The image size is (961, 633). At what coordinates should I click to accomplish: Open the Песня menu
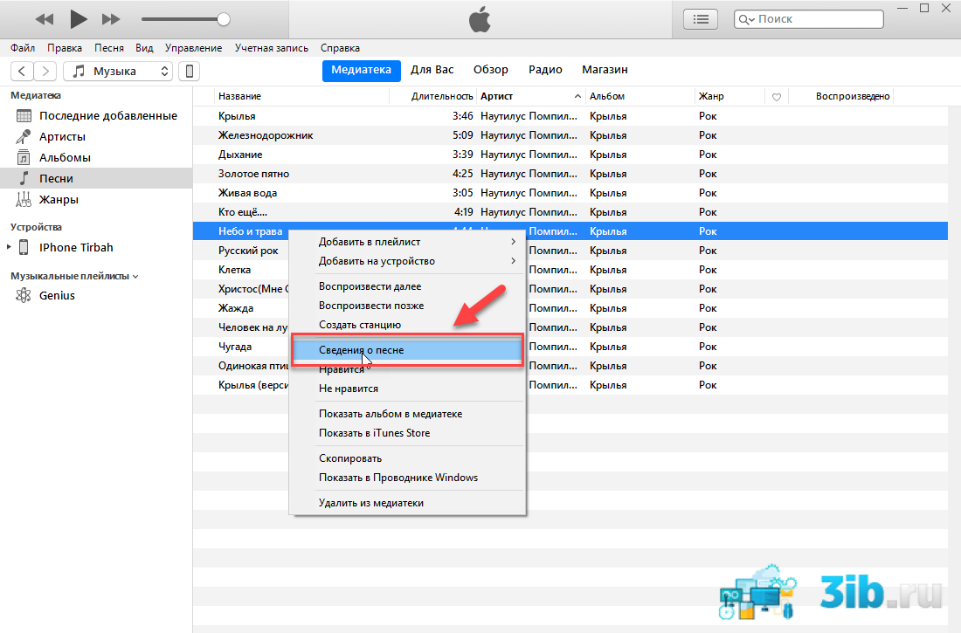[x=109, y=48]
